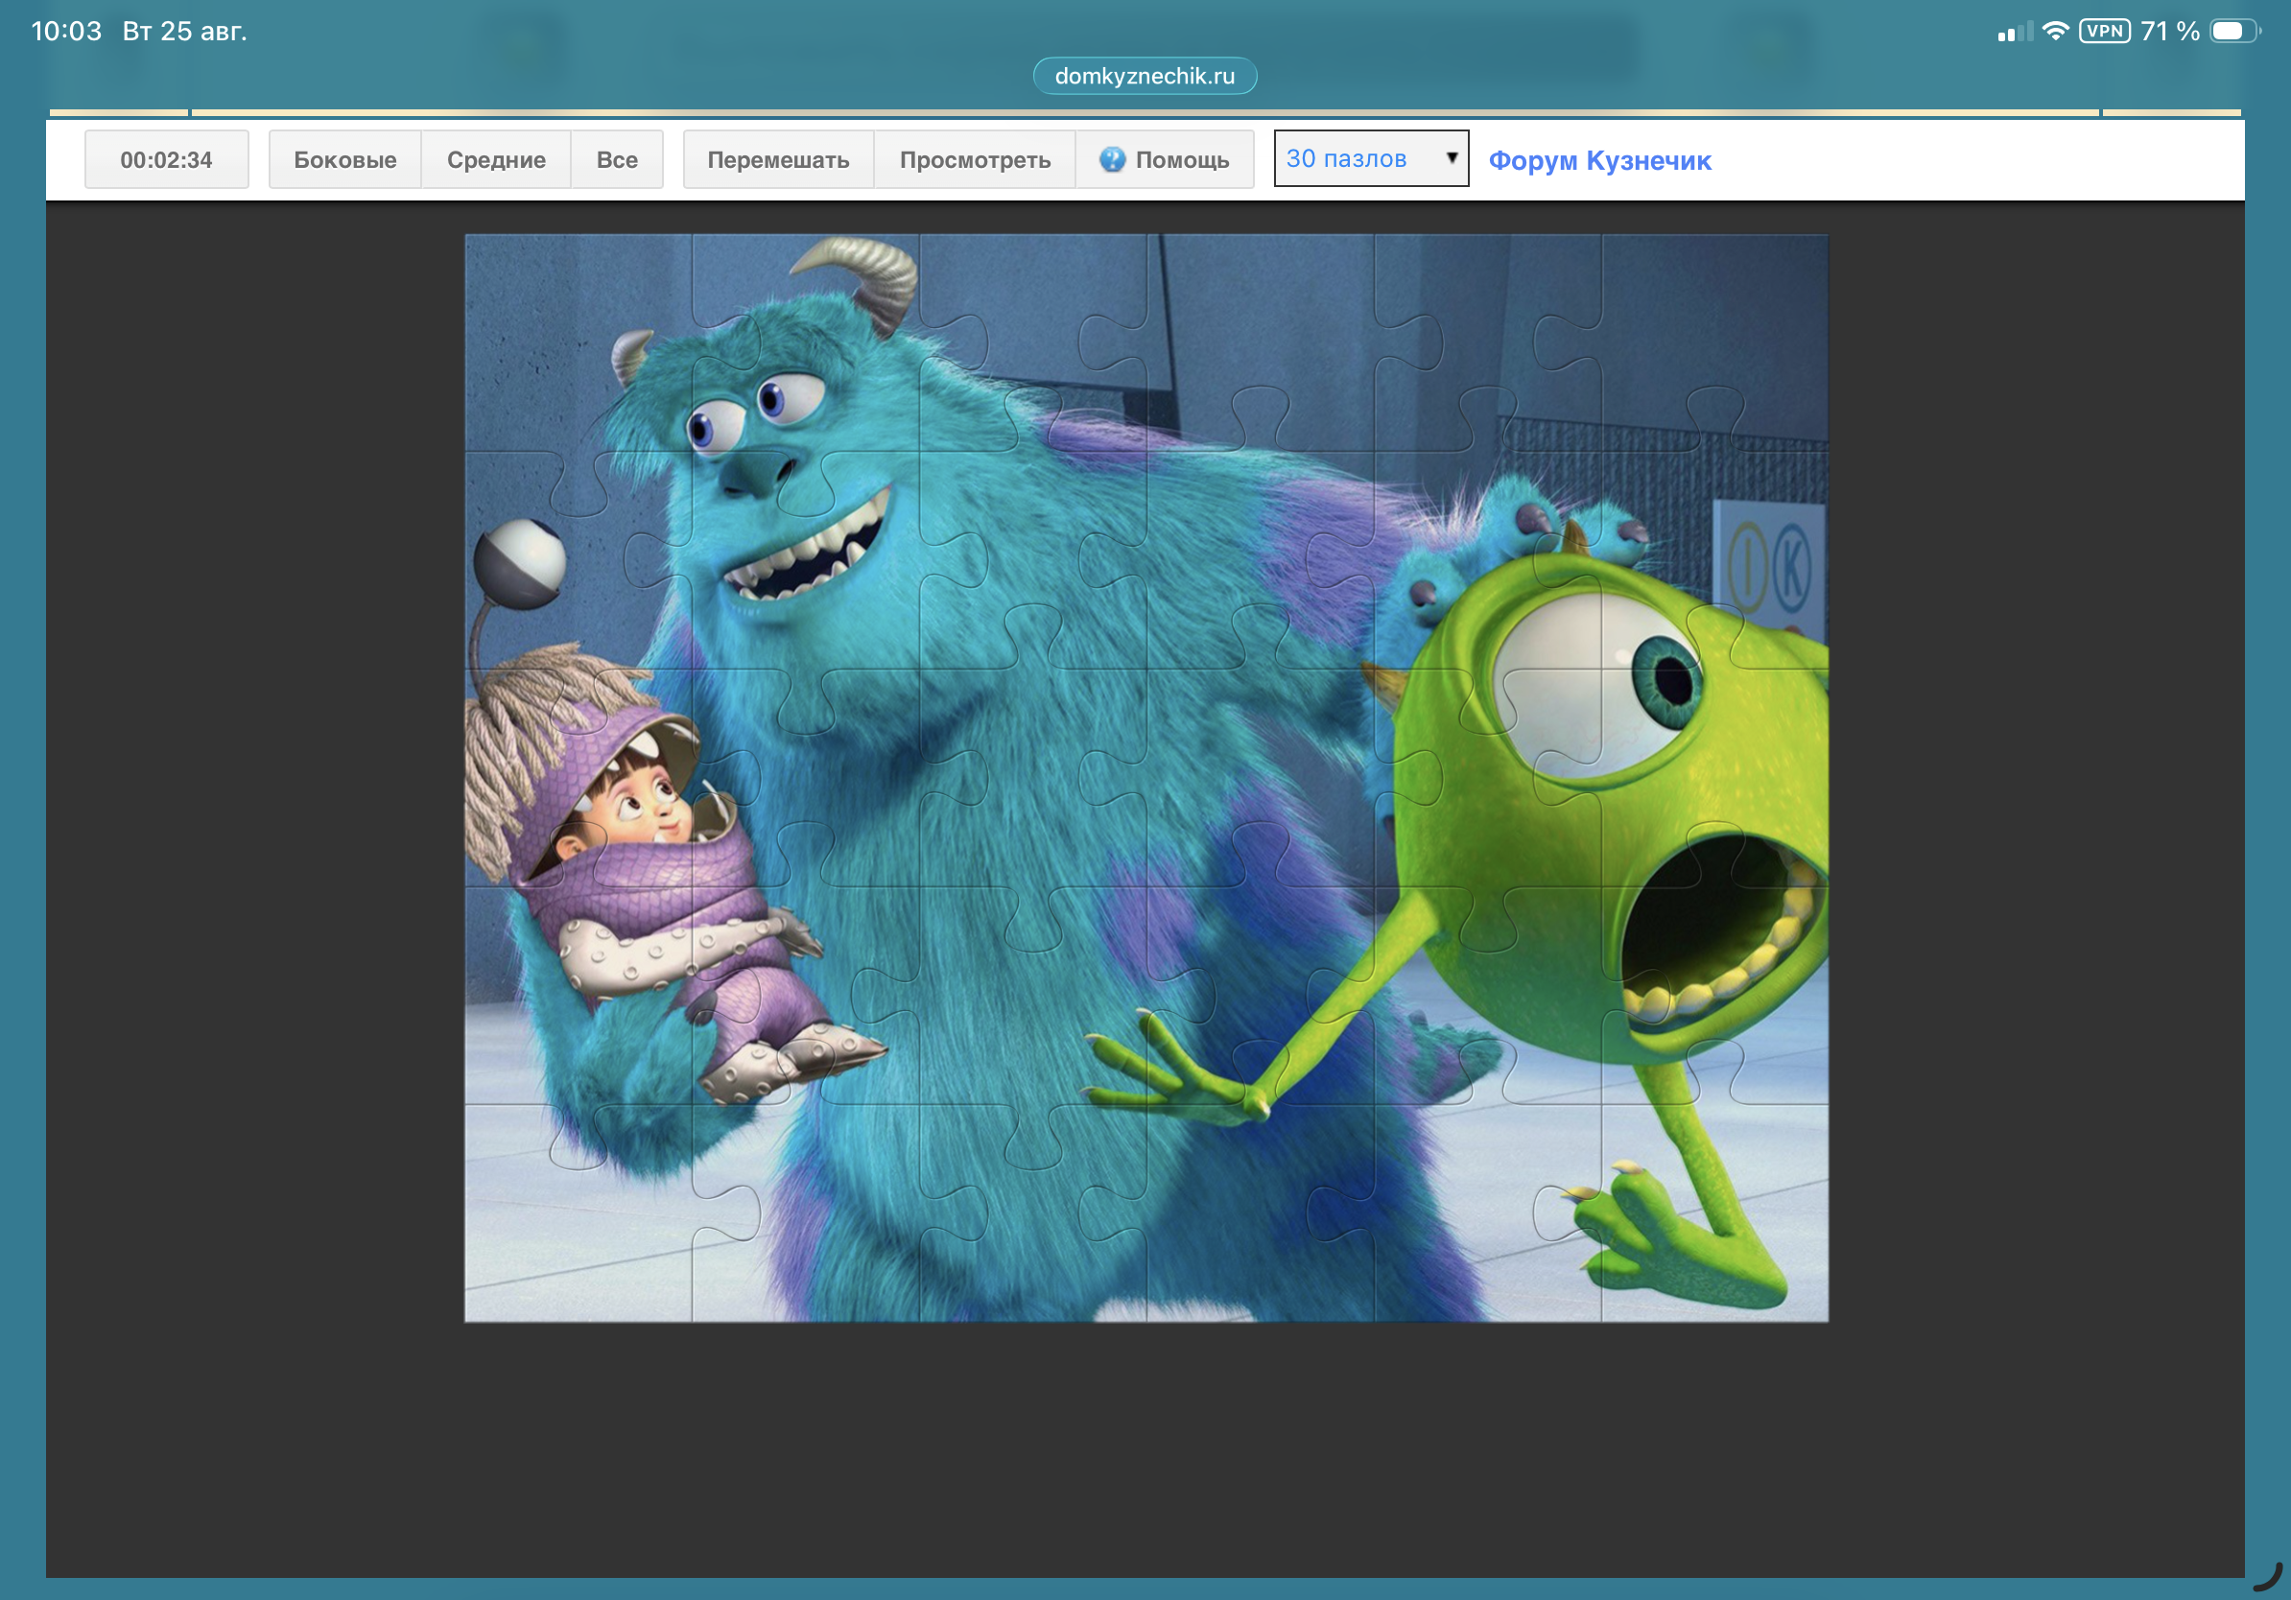Shuffle puzzle with Перемешать
The width and height of the screenshot is (2291, 1600).
pos(778,159)
